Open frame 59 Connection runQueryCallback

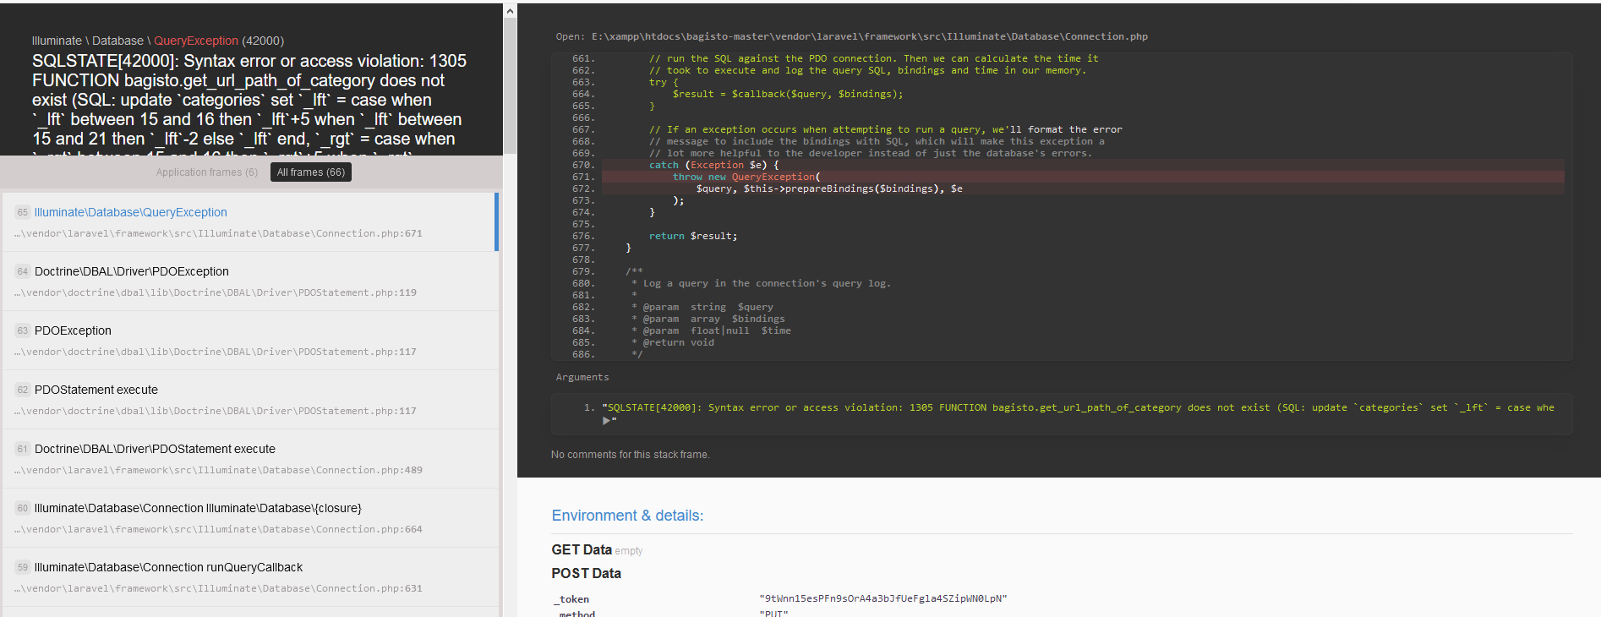[x=250, y=577]
